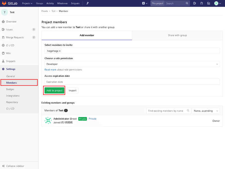225x169 pixels.
Task: Click the Collapse sidebar label
Action: [15, 166]
